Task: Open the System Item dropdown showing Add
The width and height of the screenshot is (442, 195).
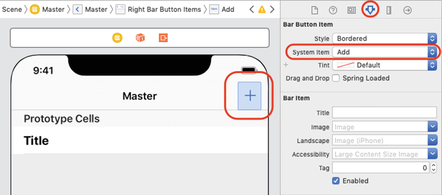Action: pos(385,52)
